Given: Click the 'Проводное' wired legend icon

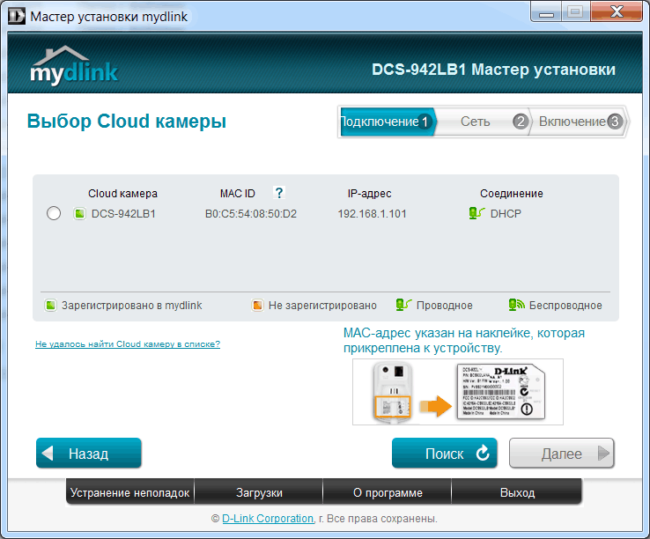Looking at the screenshot, I should point(403,305).
